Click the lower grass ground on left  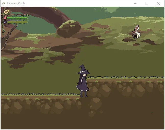coord(38,96)
